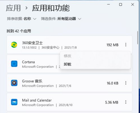Click the Cortana app name
Screen dimensions: 140x113
click(28, 62)
